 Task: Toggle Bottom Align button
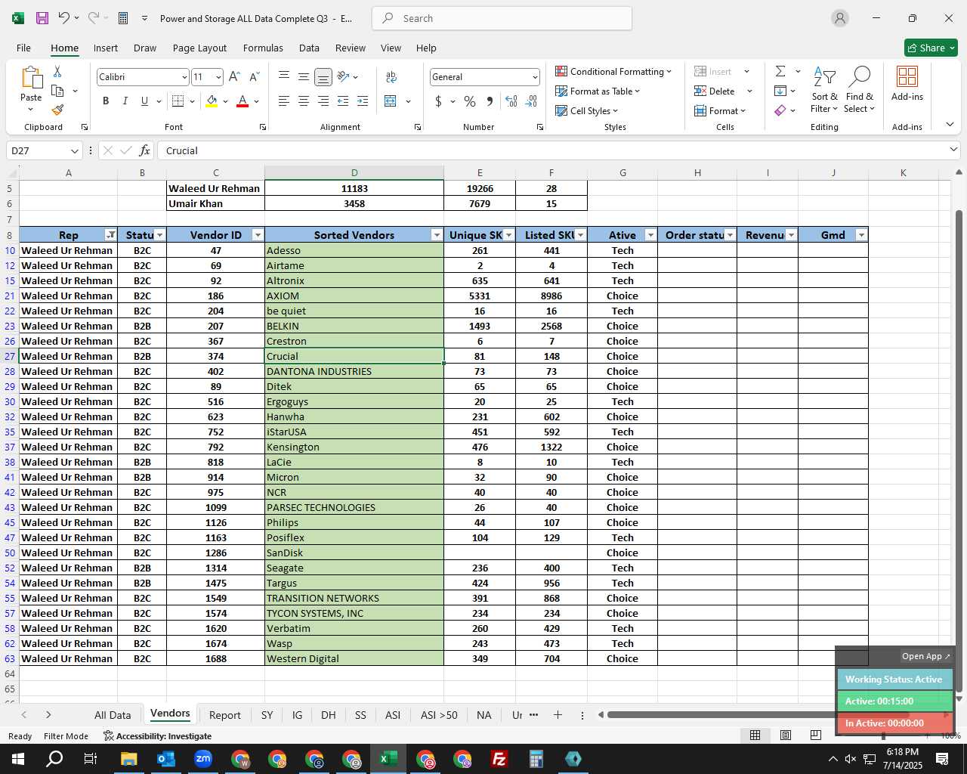pyautogui.click(x=323, y=76)
